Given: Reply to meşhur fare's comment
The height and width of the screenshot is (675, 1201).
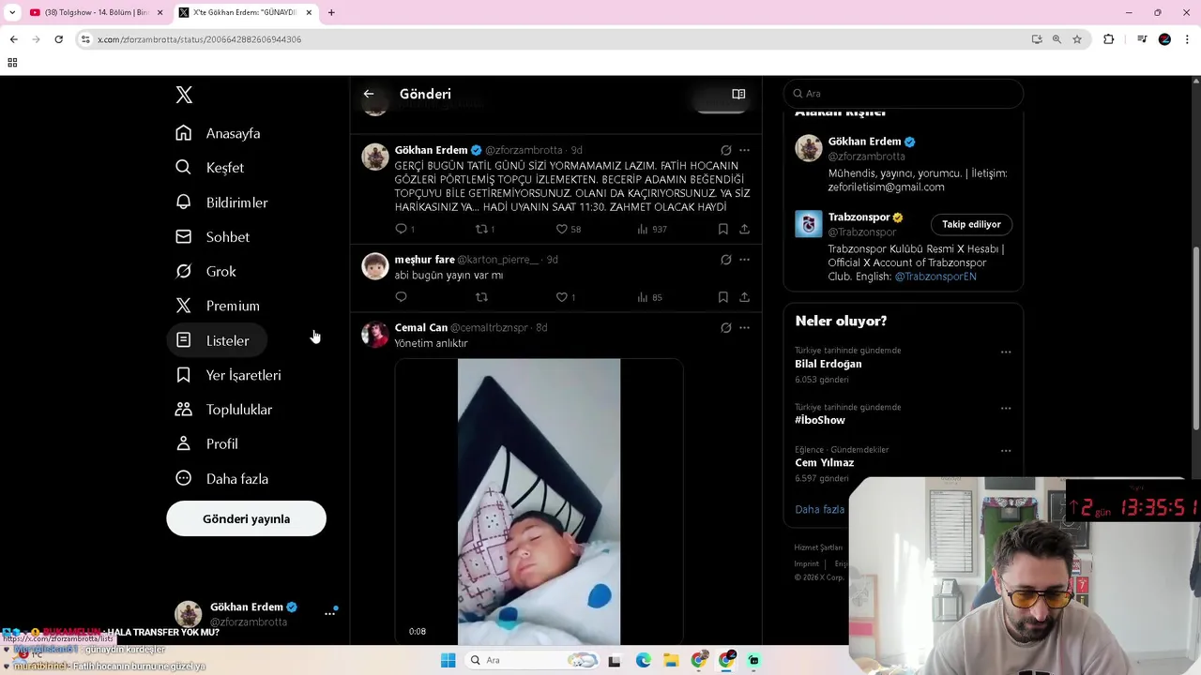Looking at the screenshot, I should (x=401, y=297).
